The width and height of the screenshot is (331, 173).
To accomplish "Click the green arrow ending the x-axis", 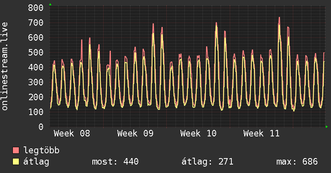I will (327, 127).
